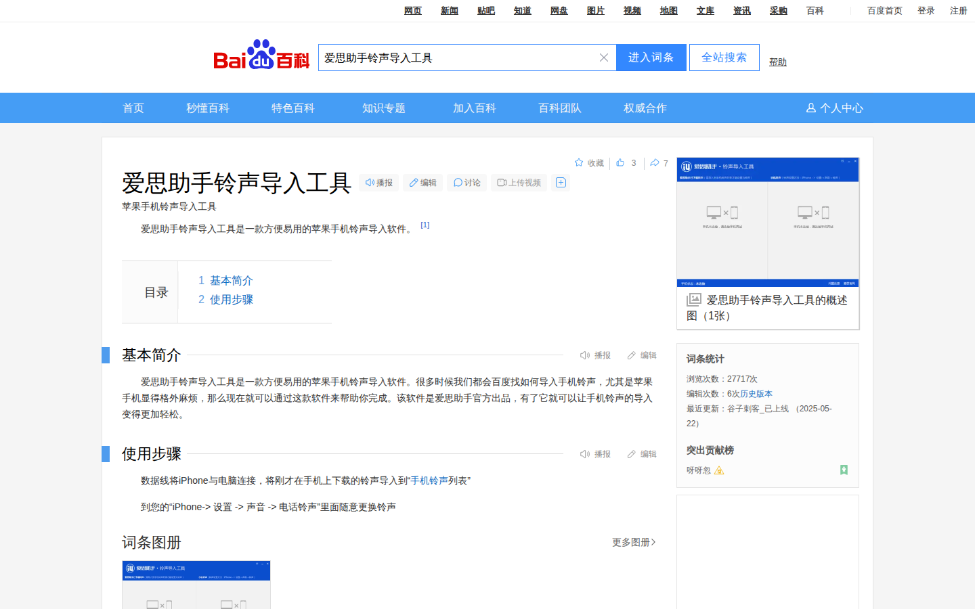
Task: Play 播报 for the 使用步骤 section
Action: coord(596,454)
